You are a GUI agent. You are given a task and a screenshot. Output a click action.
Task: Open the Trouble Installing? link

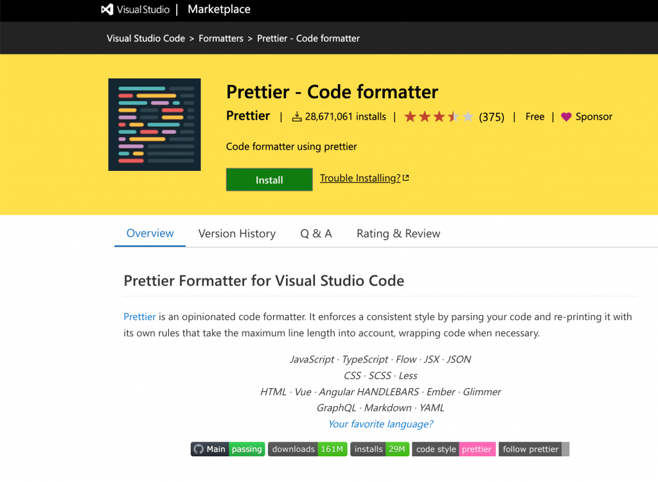[x=360, y=177]
